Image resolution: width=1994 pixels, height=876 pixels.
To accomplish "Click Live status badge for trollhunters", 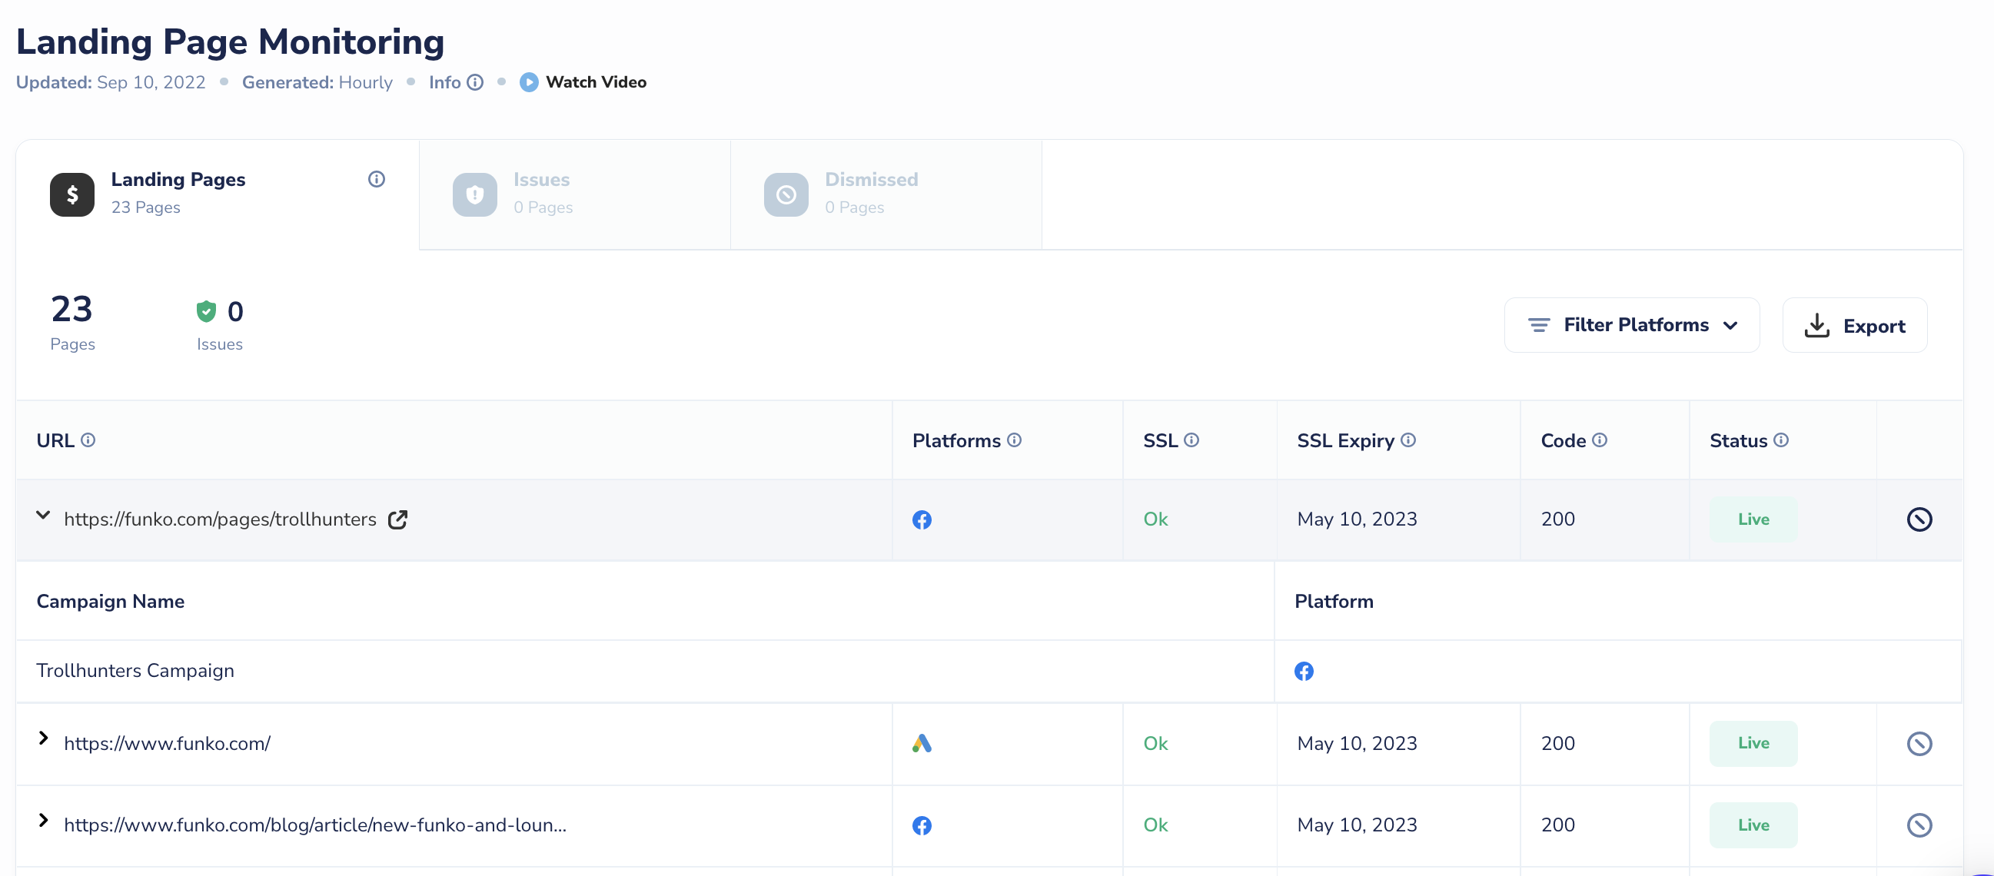I will (1753, 519).
